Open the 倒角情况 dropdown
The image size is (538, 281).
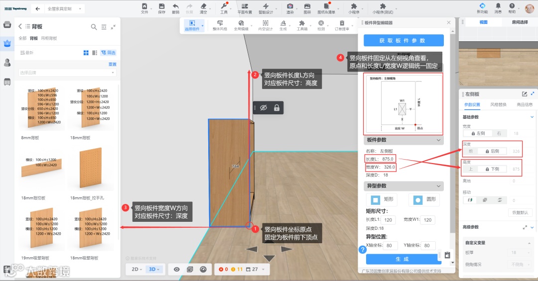pyautogui.click(x=520, y=265)
